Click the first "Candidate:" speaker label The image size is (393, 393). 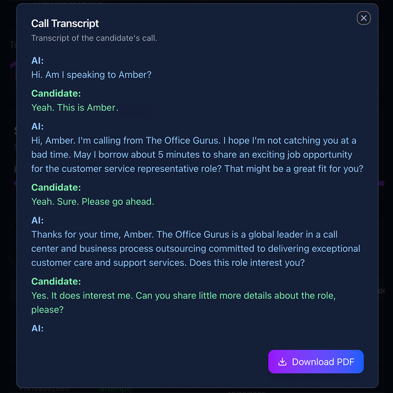click(56, 94)
